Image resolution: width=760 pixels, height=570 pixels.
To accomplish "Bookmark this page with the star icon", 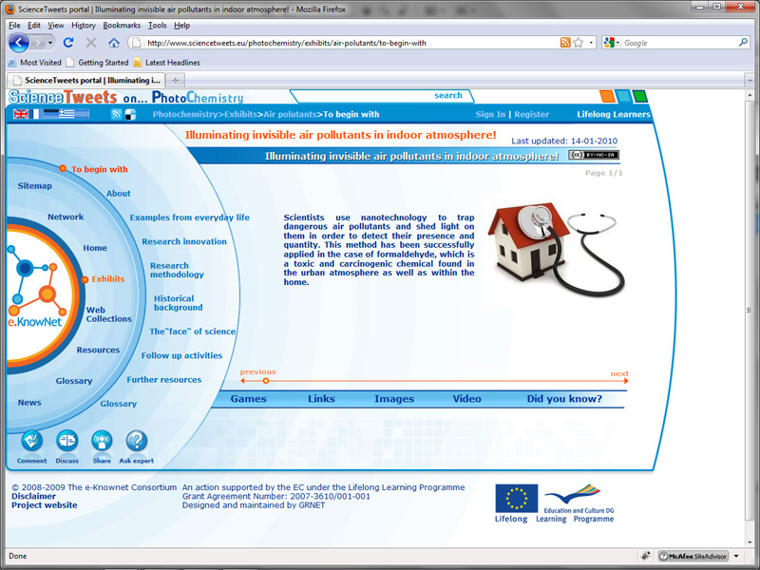I will point(579,43).
